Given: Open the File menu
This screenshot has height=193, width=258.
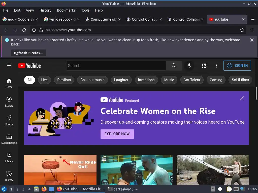Looking at the screenshot, I should point(6,10).
